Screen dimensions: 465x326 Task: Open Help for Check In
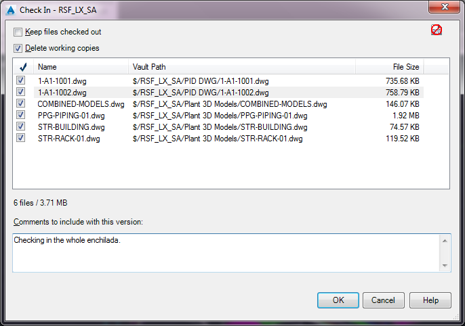pos(430,300)
